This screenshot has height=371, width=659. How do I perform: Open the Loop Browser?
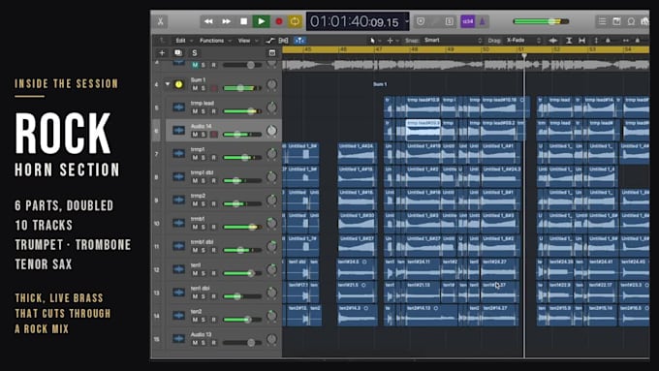[x=631, y=21]
